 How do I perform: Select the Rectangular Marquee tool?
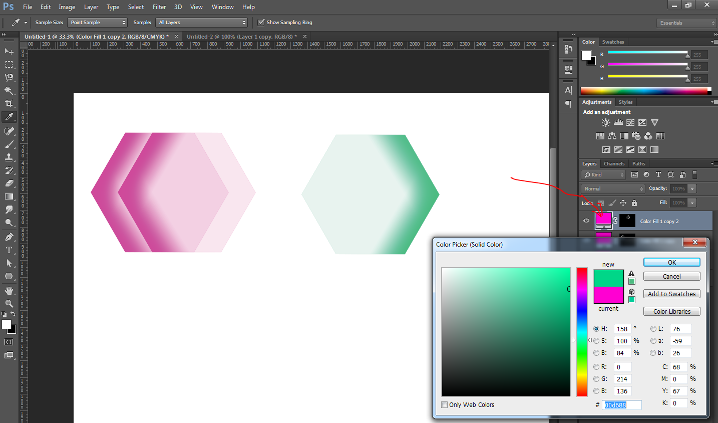(9, 64)
